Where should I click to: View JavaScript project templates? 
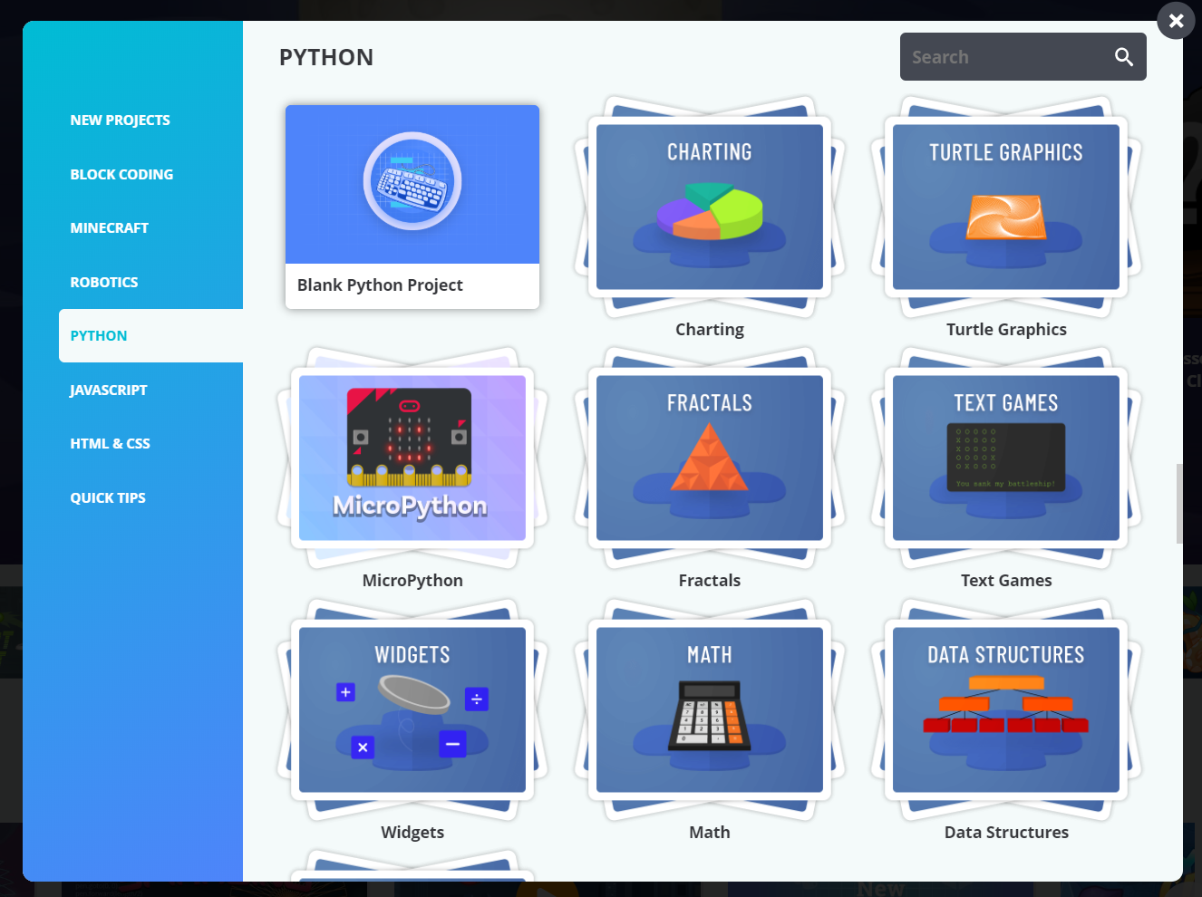108,390
